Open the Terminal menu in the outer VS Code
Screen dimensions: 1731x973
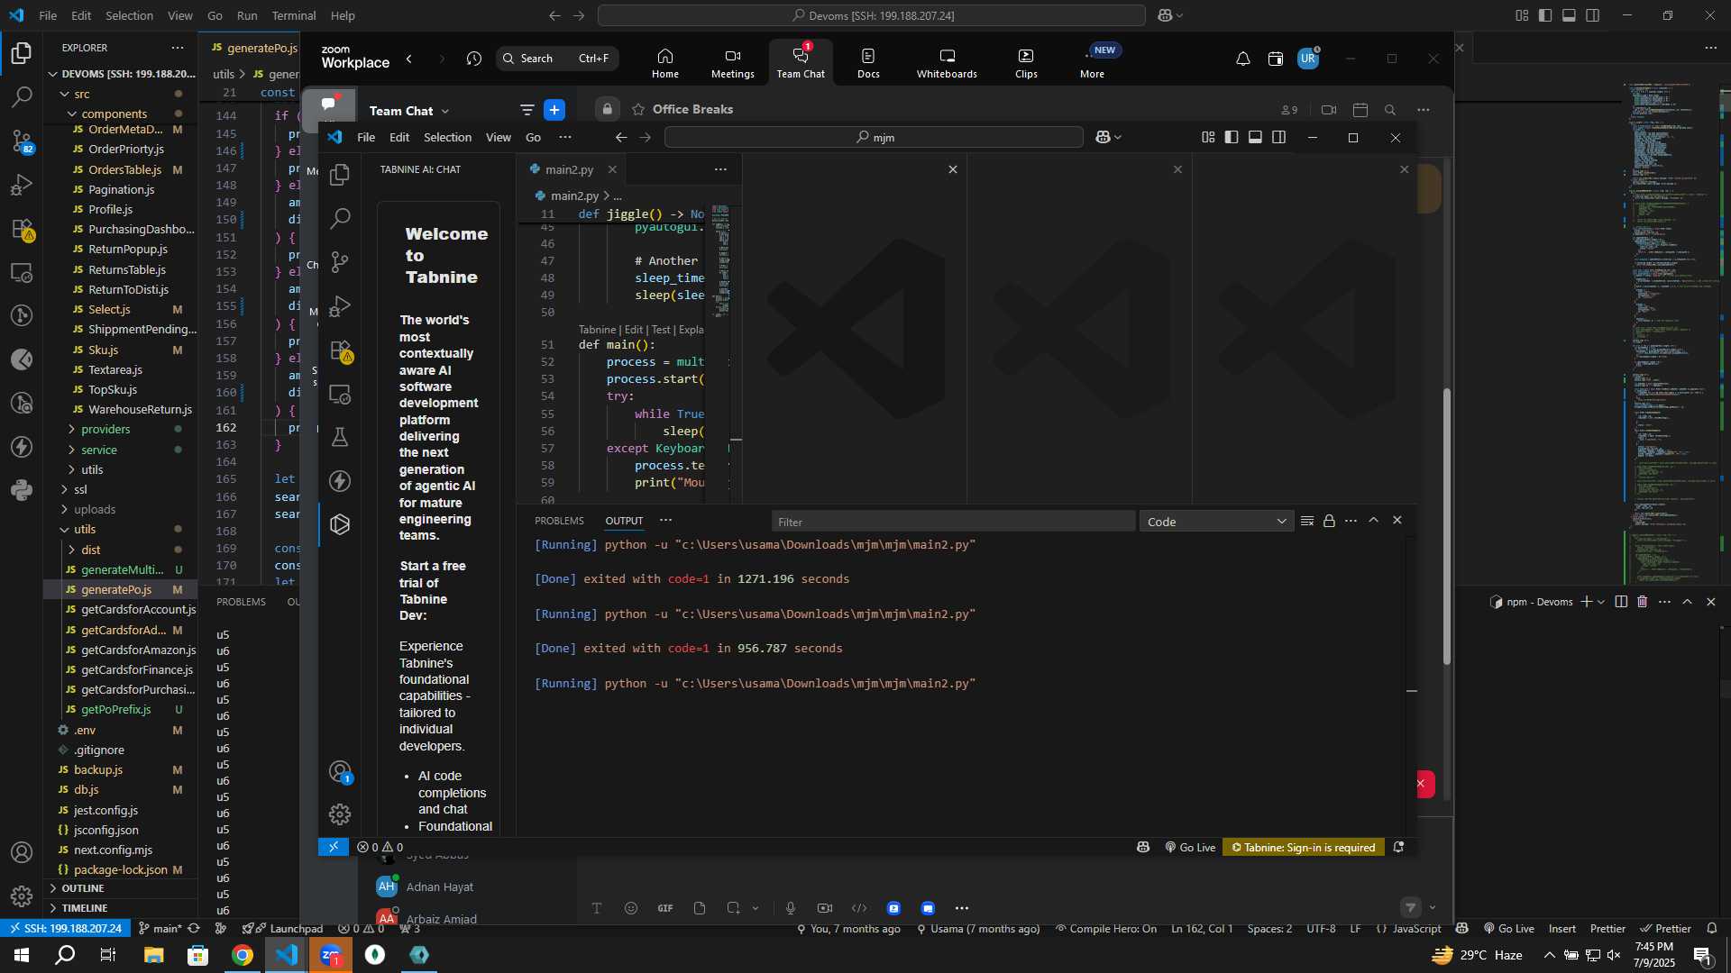coord(294,15)
